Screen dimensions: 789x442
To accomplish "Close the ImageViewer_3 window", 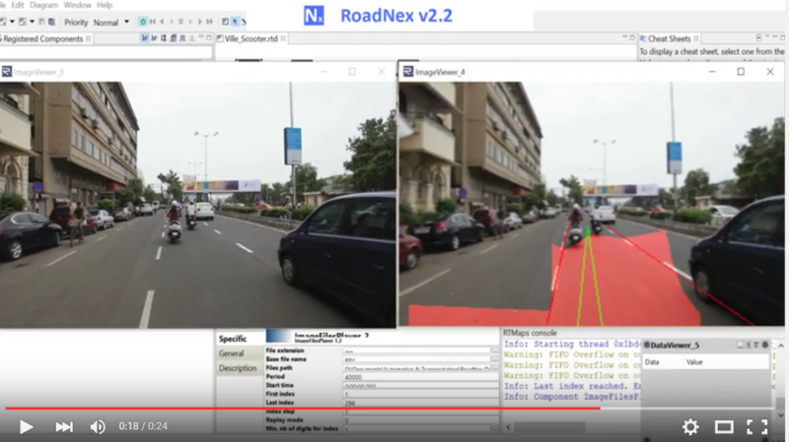I will pyautogui.click(x=382, y=72).
